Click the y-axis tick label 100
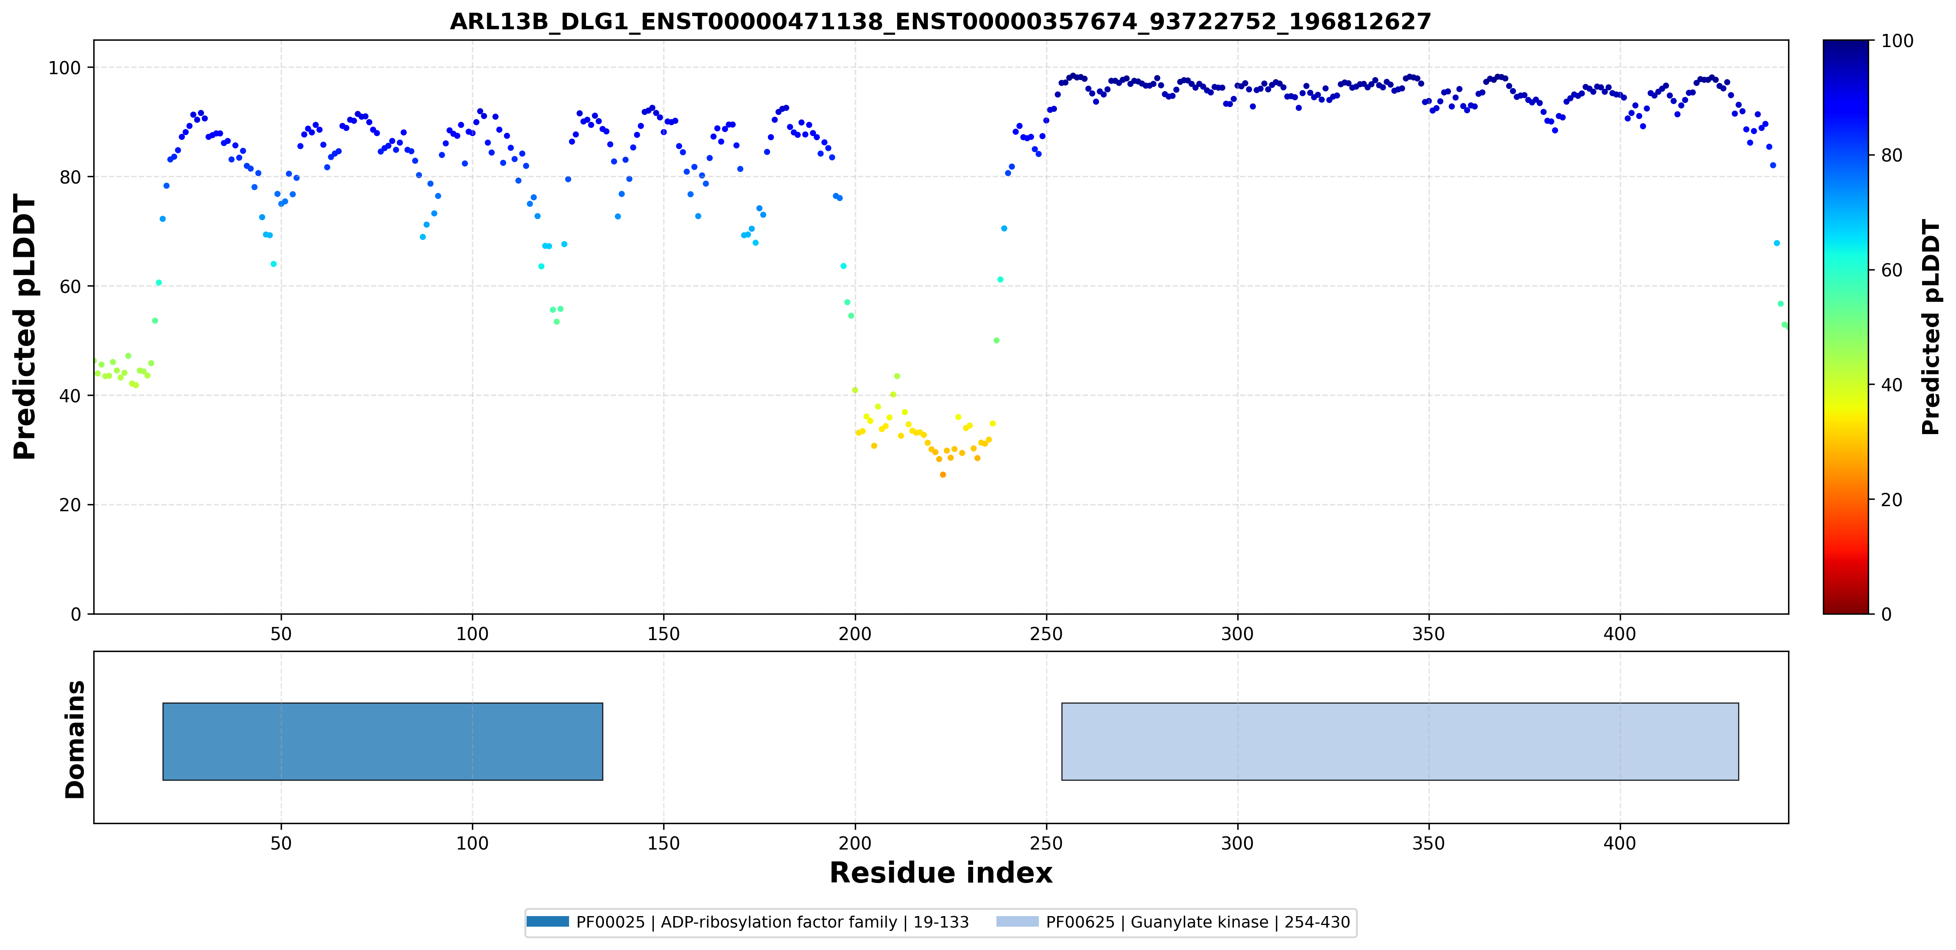 (x=64, y=67)
